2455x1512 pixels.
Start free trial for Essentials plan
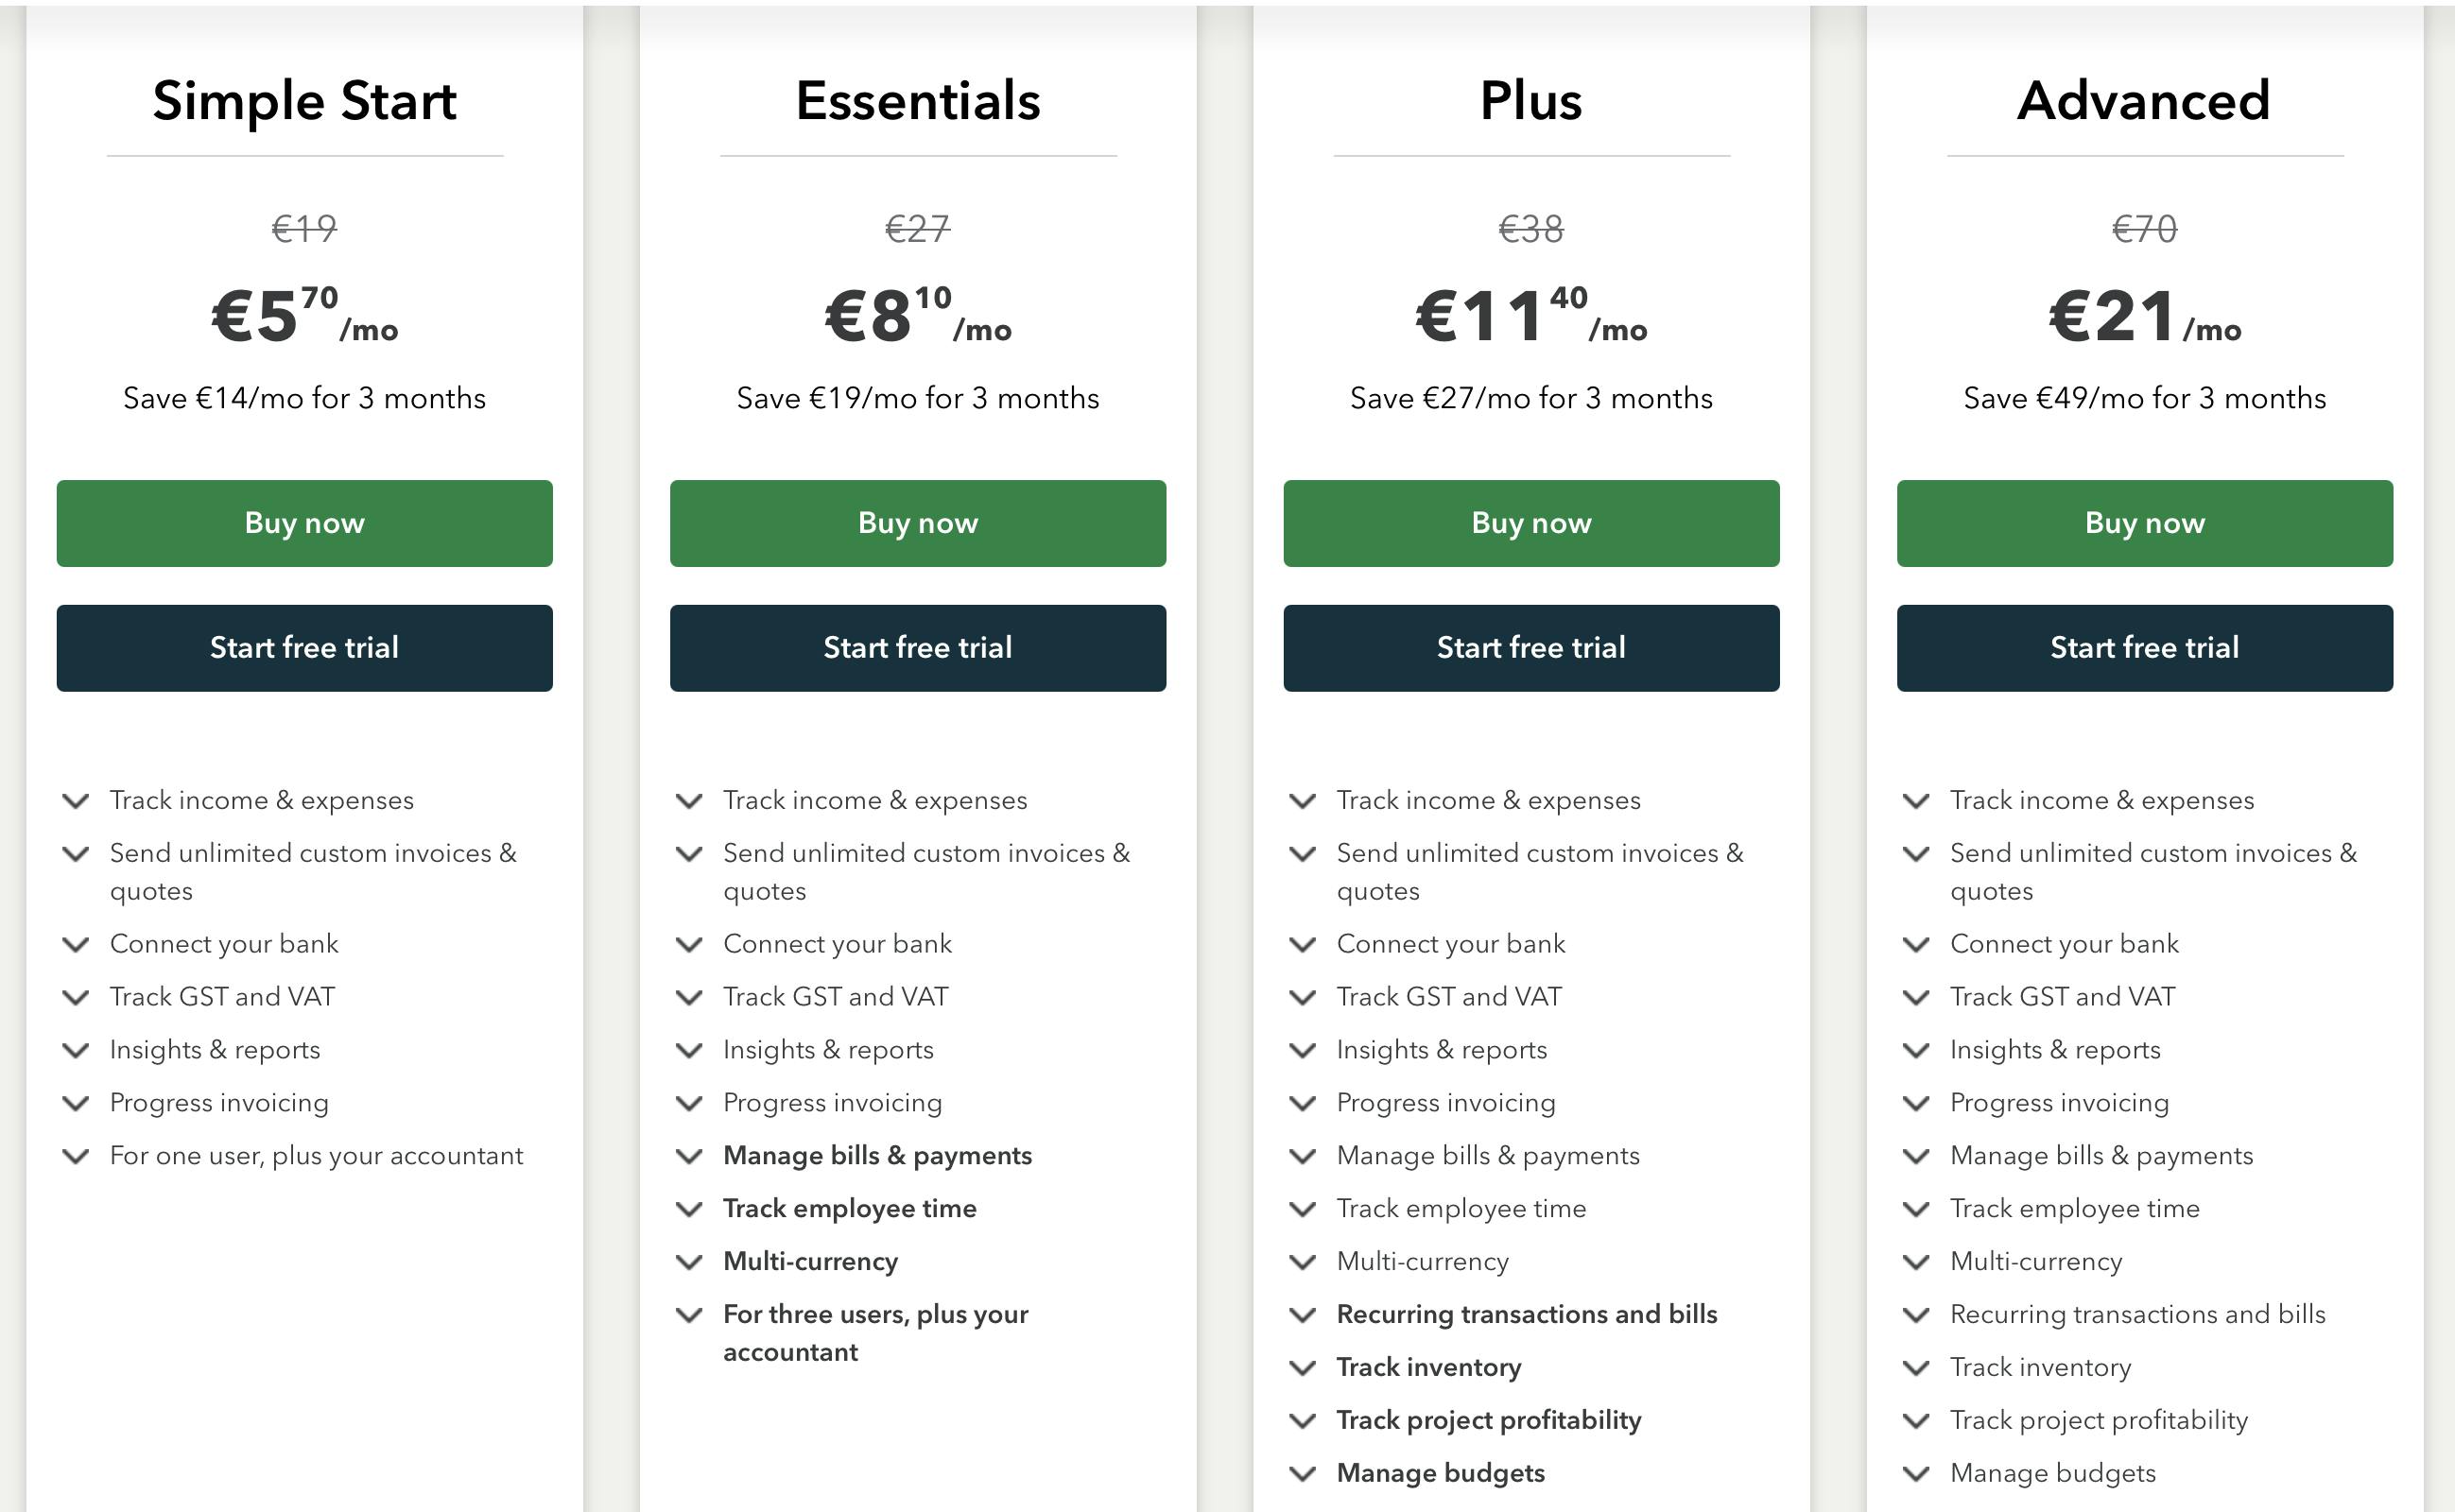click(x=917, y=647)
